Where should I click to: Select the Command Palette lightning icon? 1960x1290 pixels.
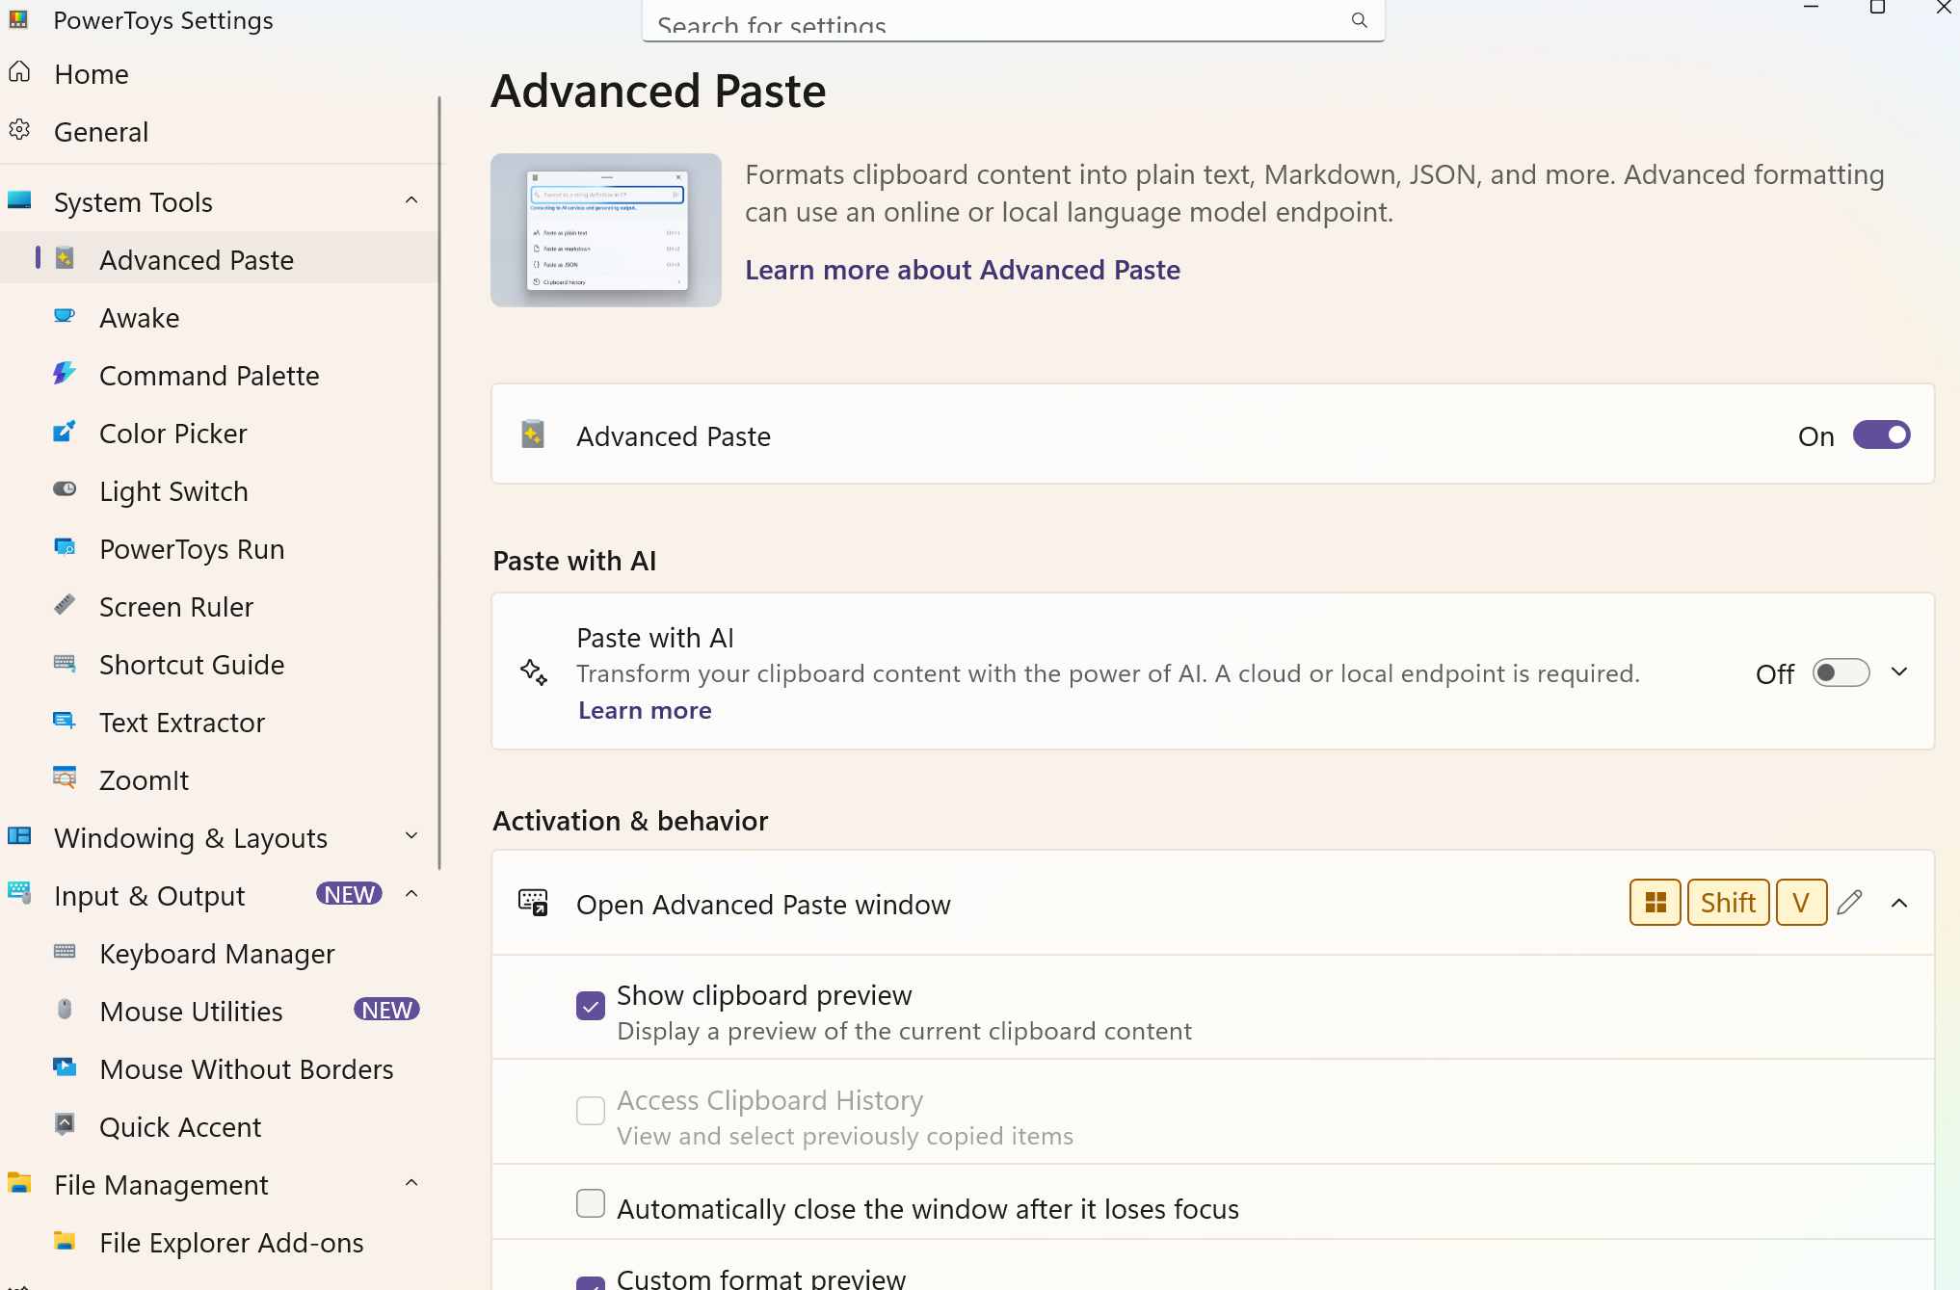(x=65, y=375)
